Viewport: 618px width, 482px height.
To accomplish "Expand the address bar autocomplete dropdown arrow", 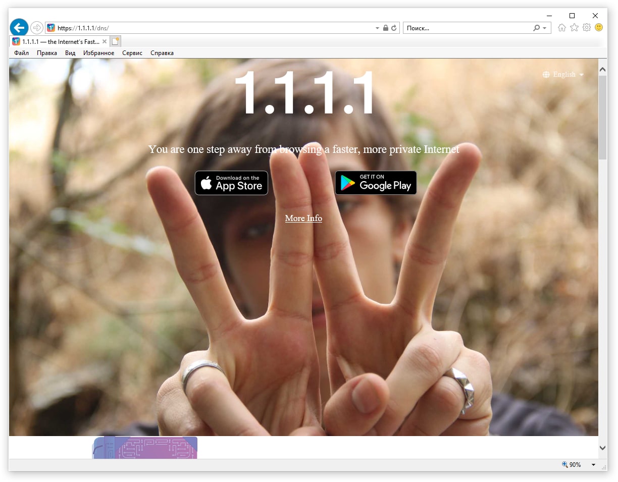I will 377,28.
